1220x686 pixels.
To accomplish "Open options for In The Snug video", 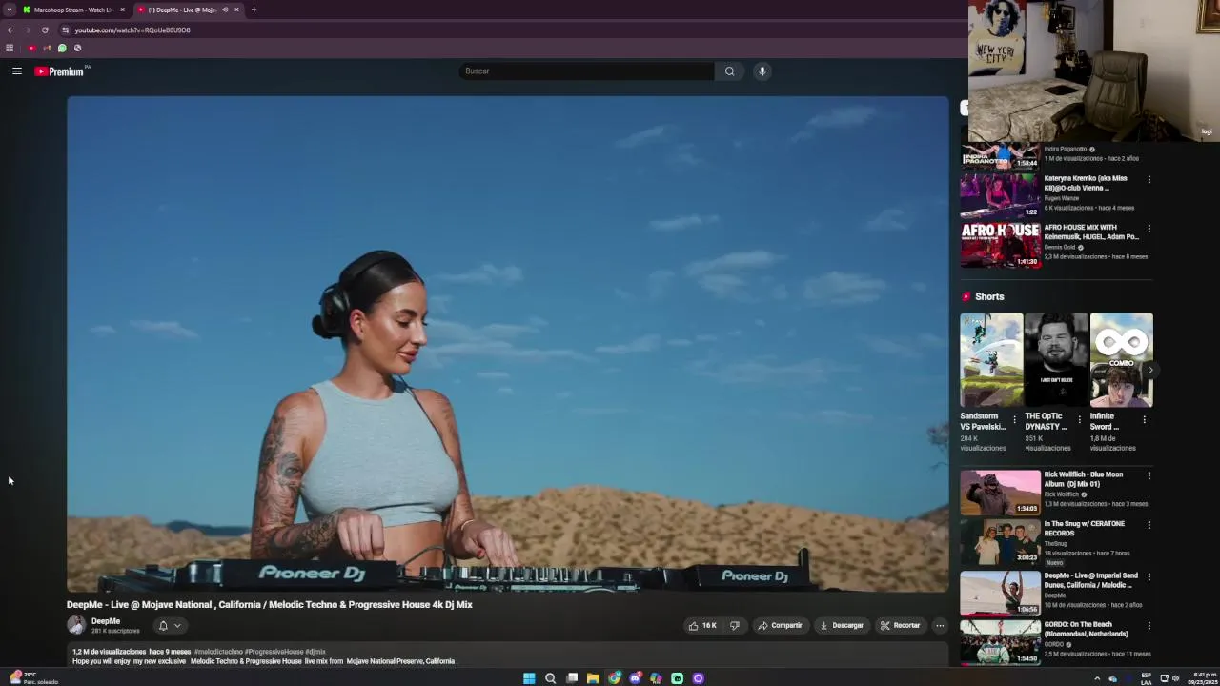I will pos(1149,525).
